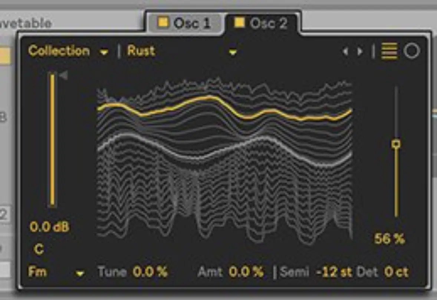
Task: Click the Collection label text
Action: point(59,51)
